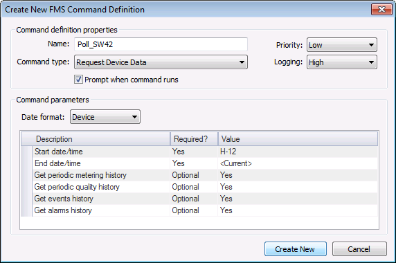The image size is (396, 263).
Task: Select the Get events history row
Action: tap(199, 199)
